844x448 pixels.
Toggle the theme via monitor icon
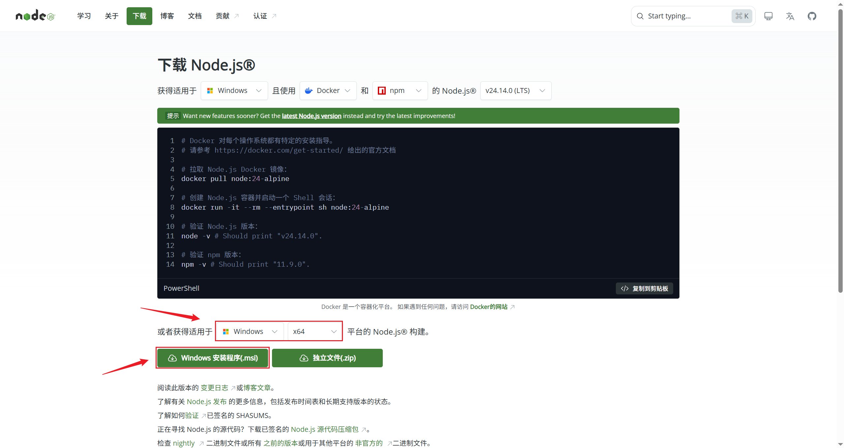(x=768, y=16)
